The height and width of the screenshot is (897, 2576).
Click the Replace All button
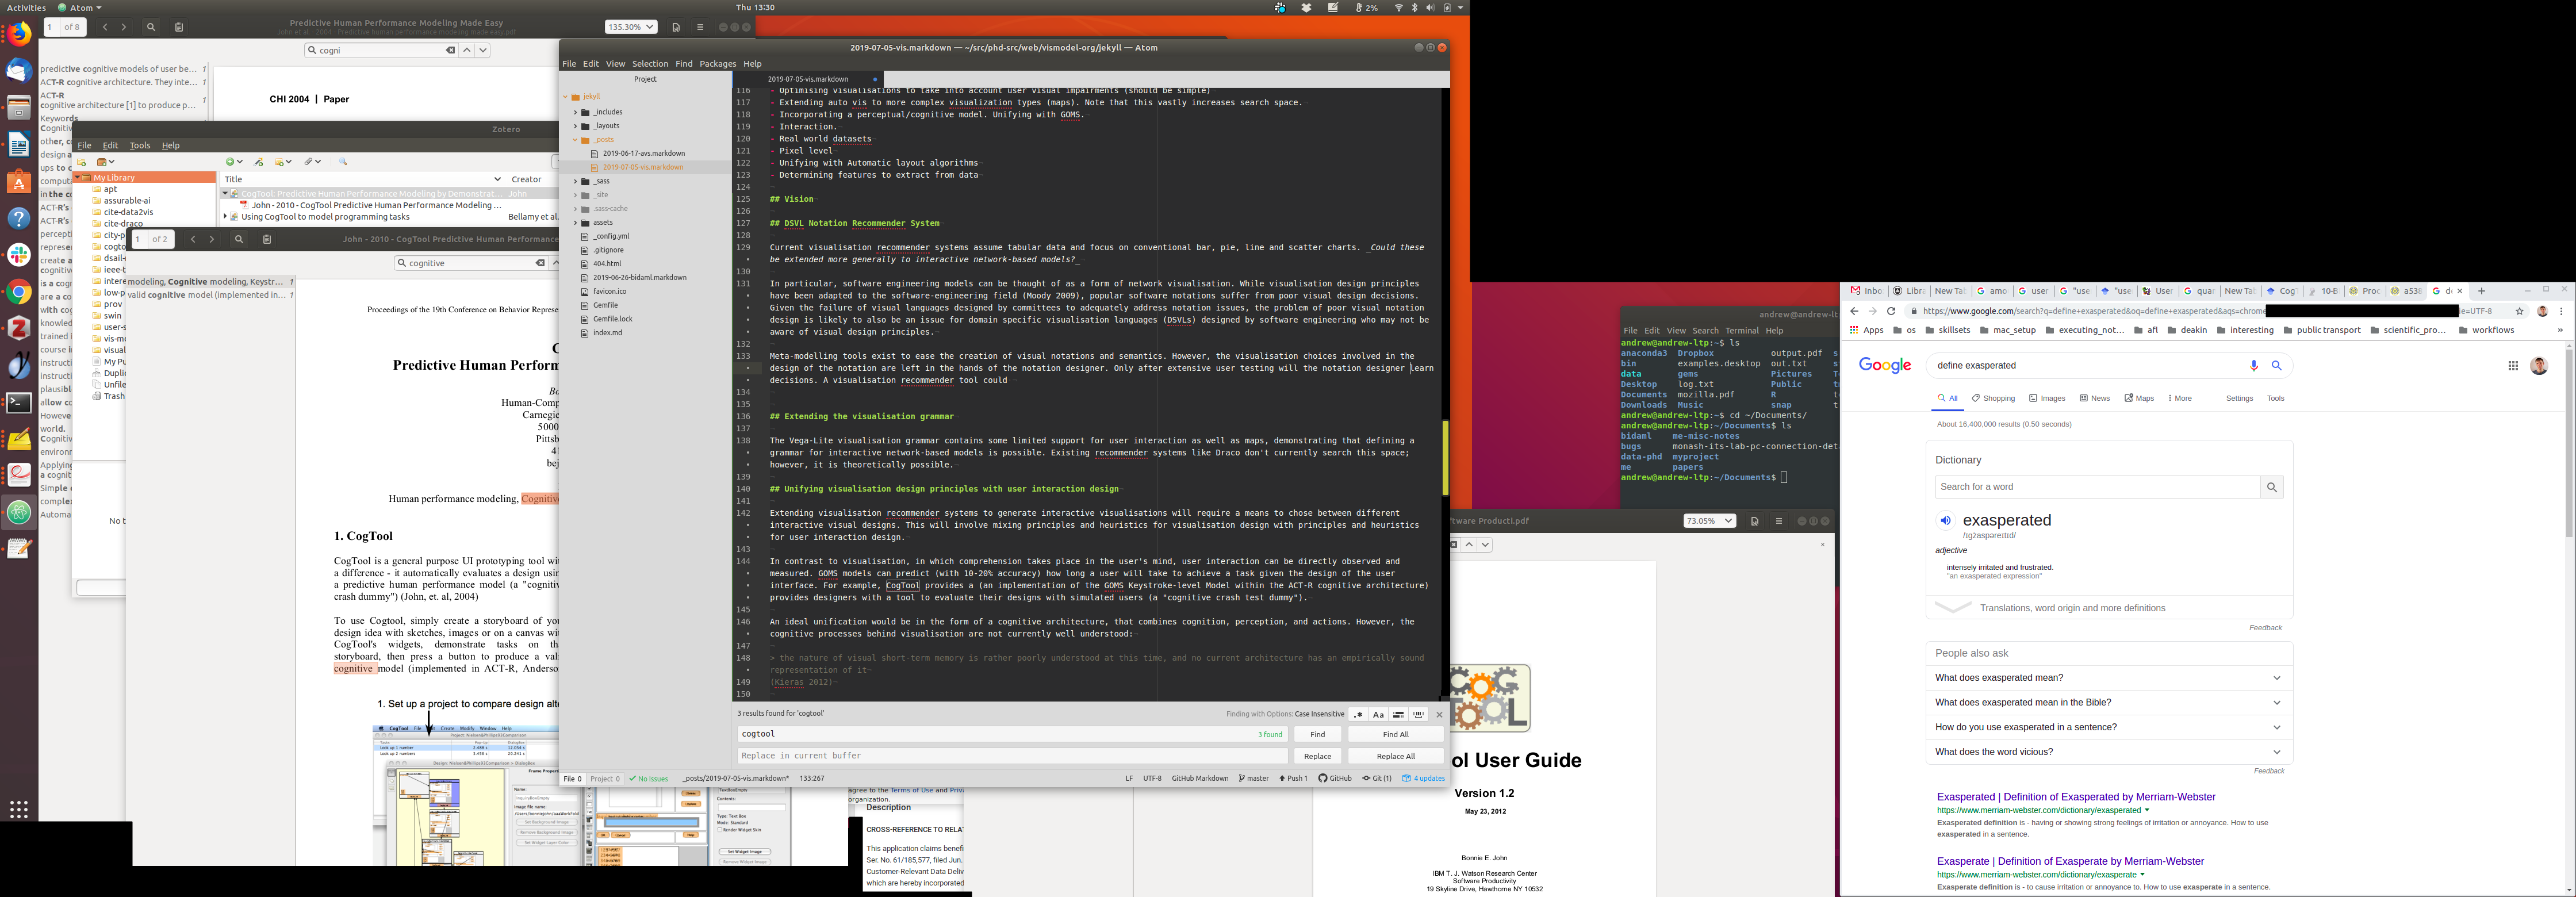click(x=1395, y=757)
